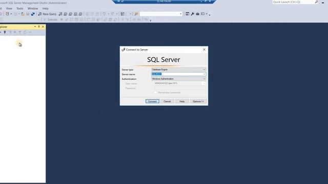Open the dropdown arrow beside New Project icon

[x=11, y=14]
